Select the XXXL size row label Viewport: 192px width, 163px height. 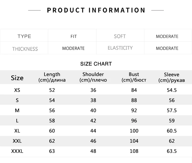click(x=17, y=151)
